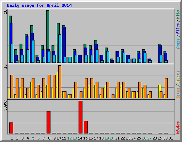Select the yellow sites bar for day 29

coord(160,88)
